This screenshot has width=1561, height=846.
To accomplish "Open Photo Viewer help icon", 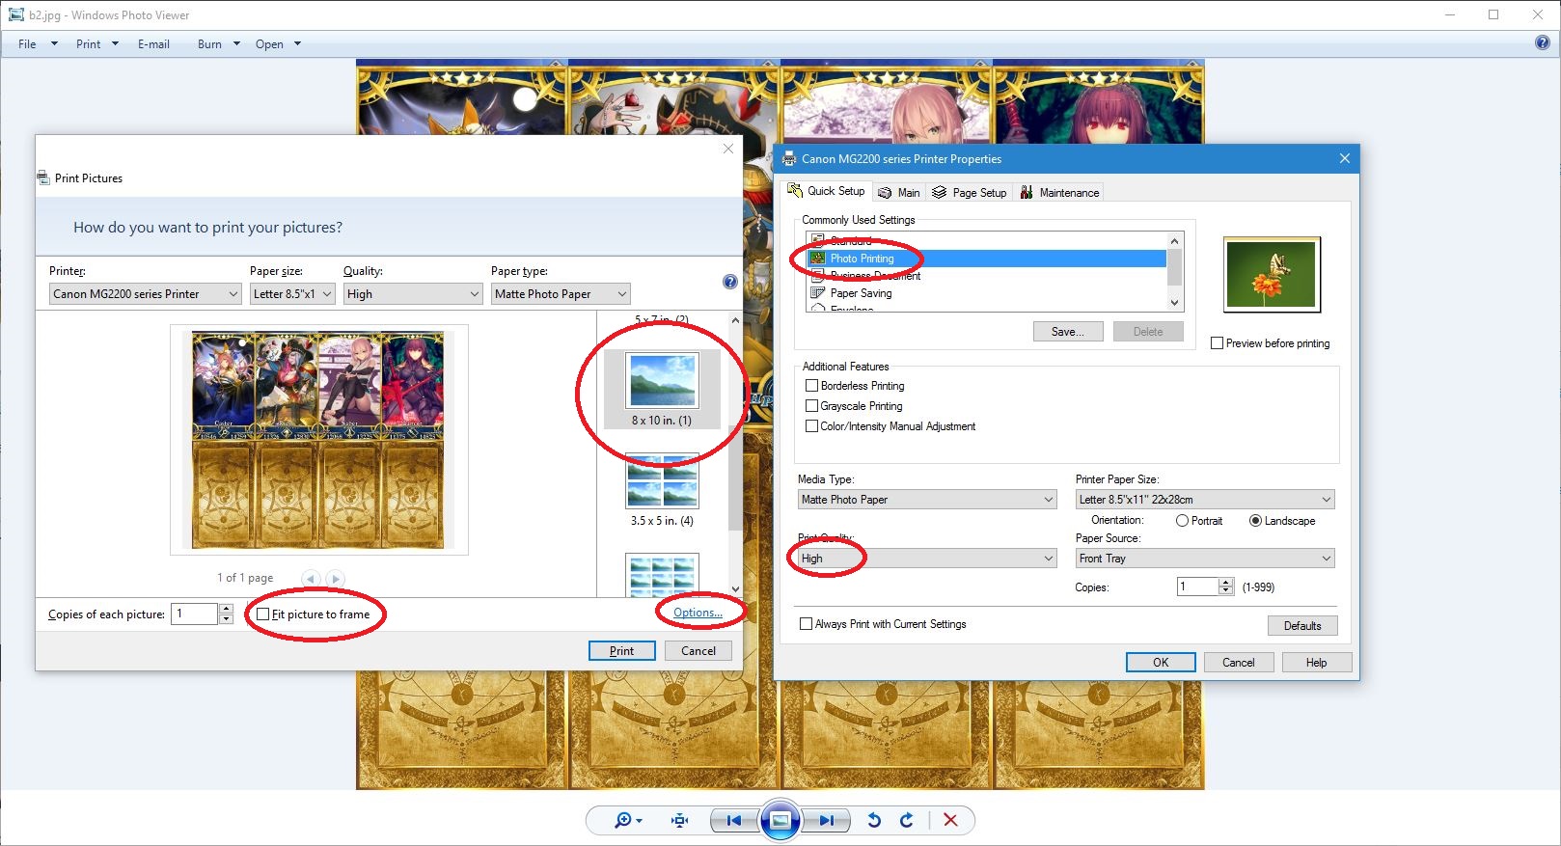I will (1542, 42).
